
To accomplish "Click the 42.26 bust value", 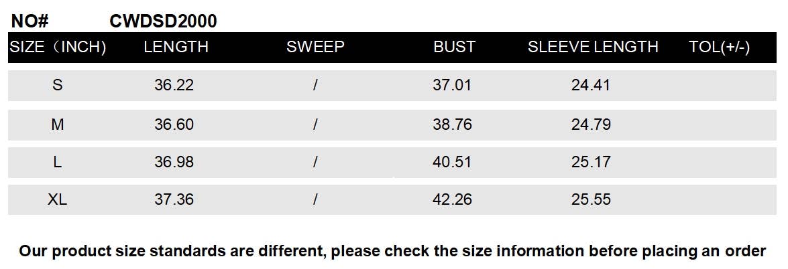I will point(452,199).
